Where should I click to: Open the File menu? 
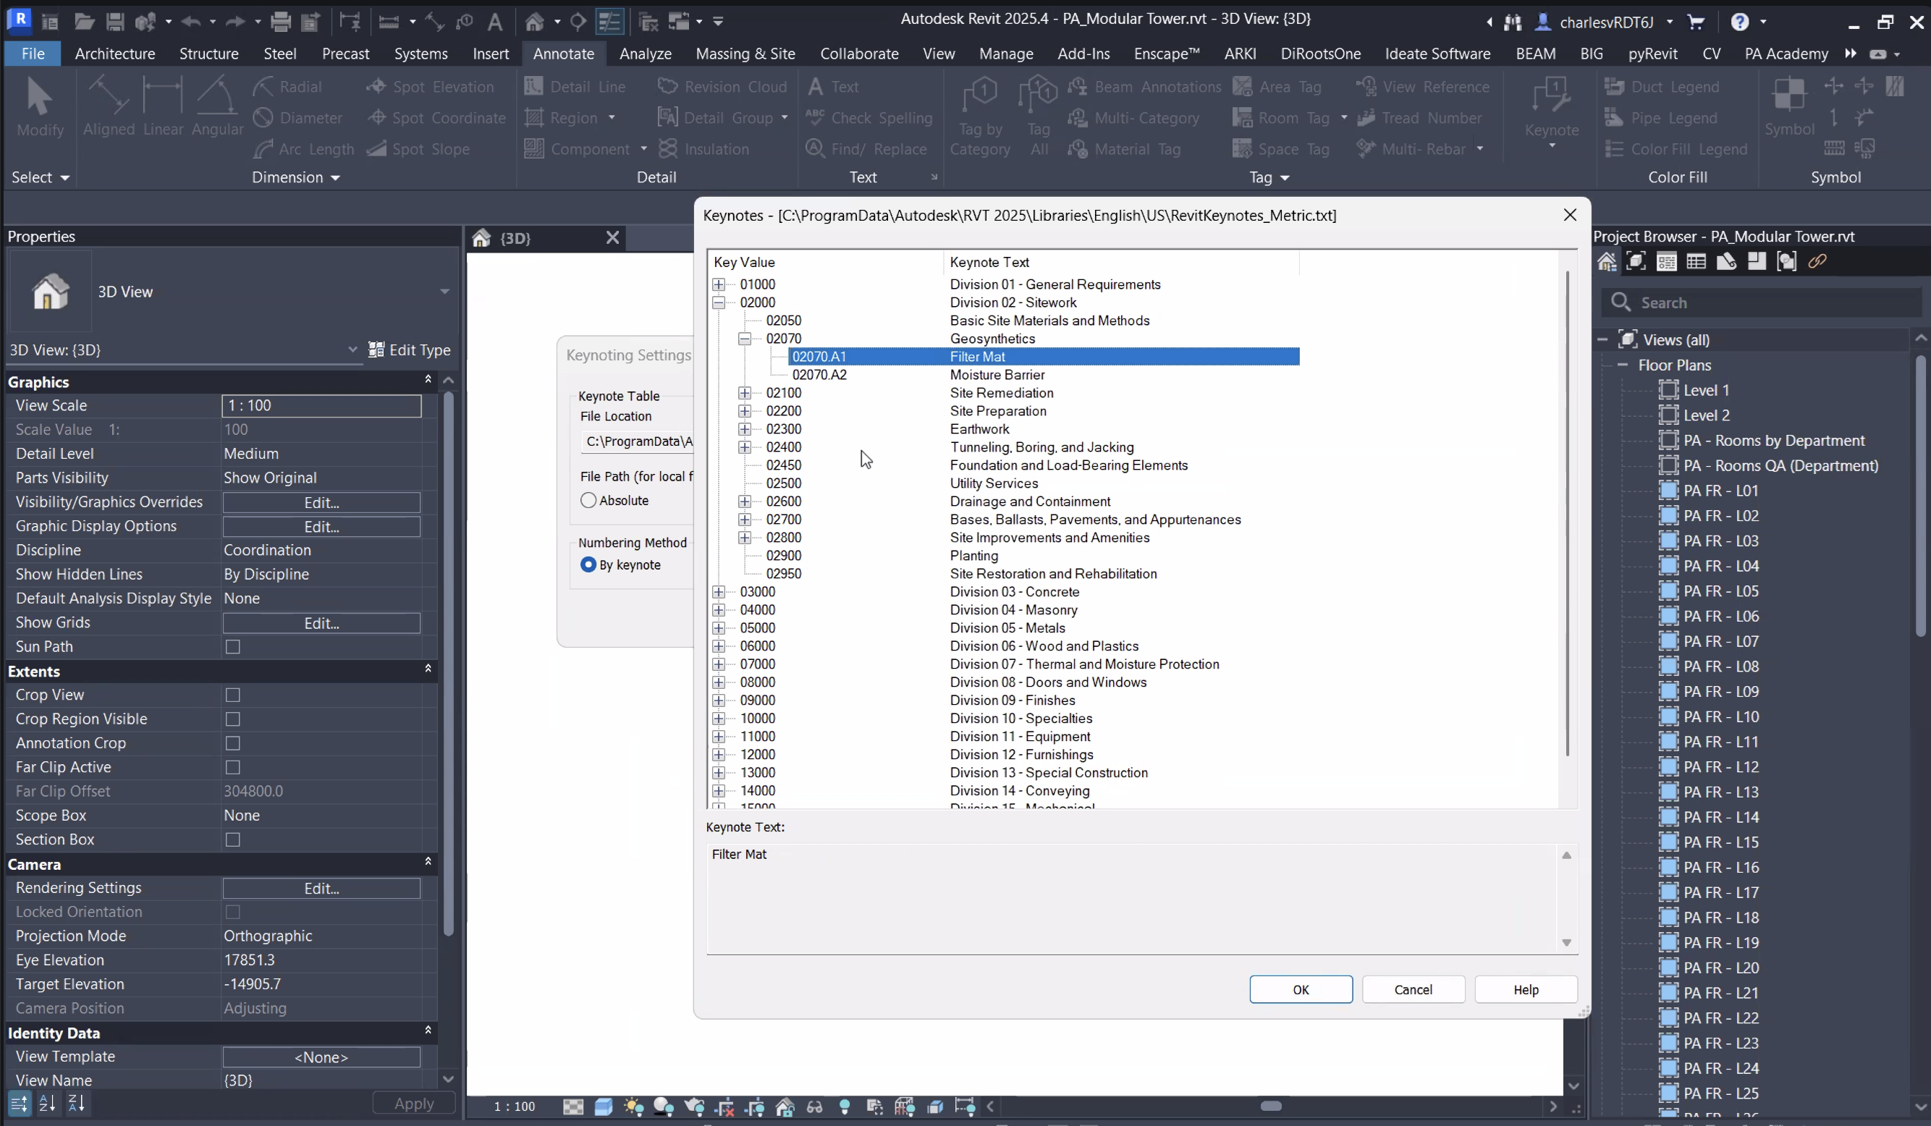[x=33, y=54]
